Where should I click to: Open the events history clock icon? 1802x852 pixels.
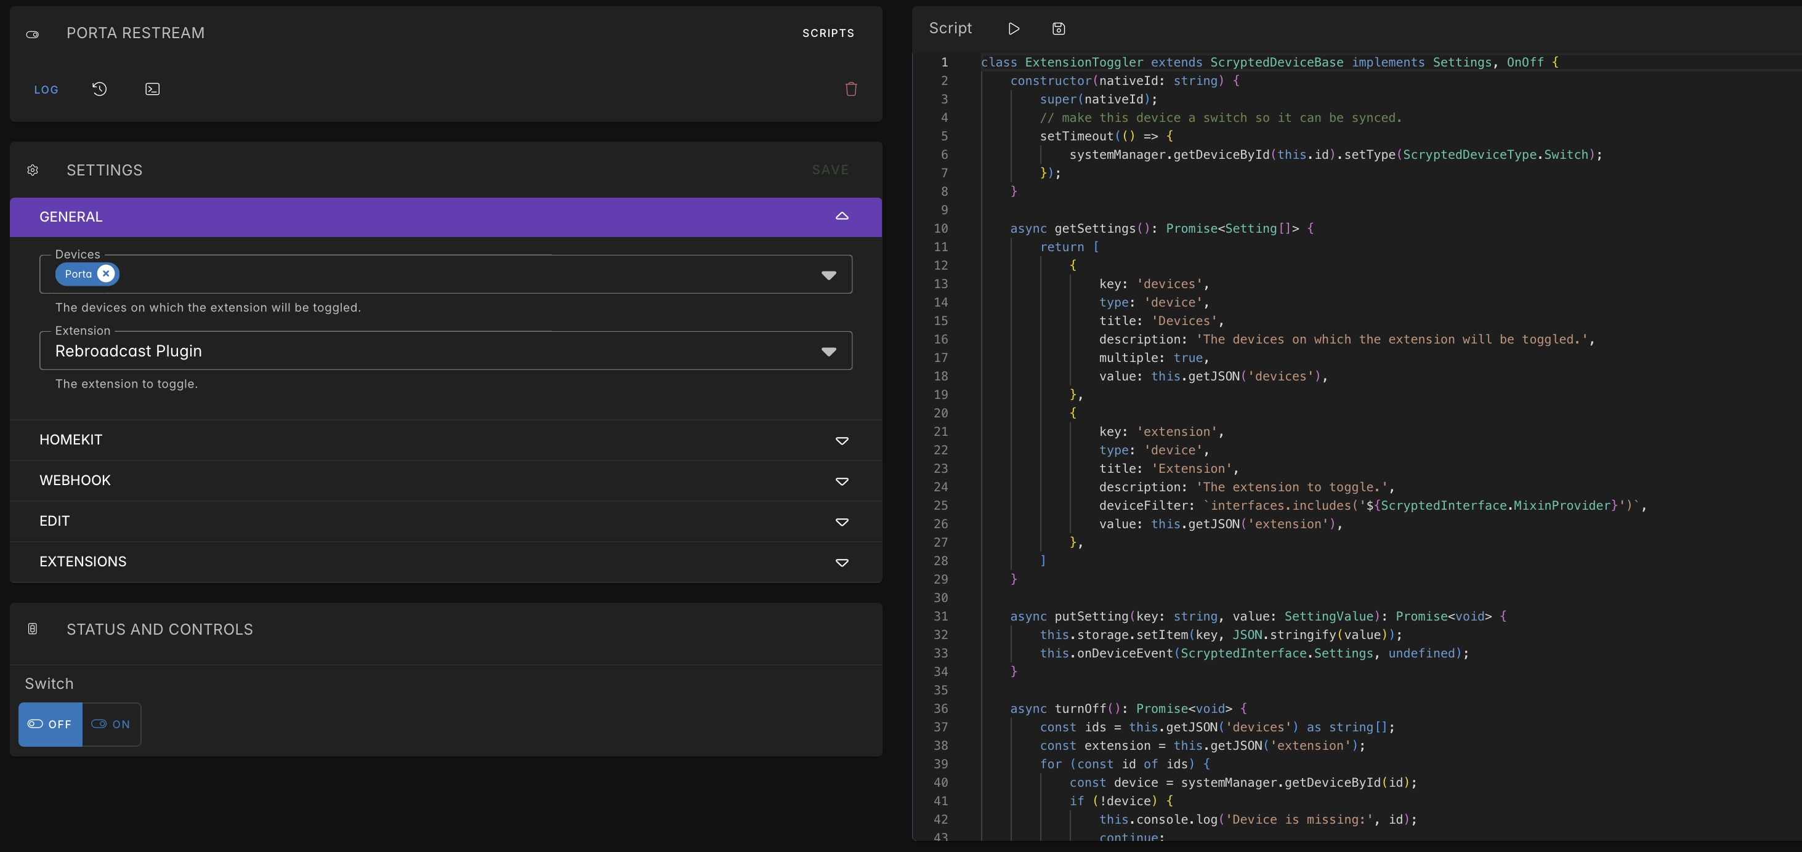coord(99,89)
